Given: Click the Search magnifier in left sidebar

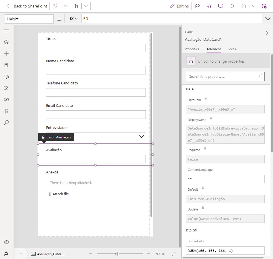Looking at the screenshot, I should (6, 122).
